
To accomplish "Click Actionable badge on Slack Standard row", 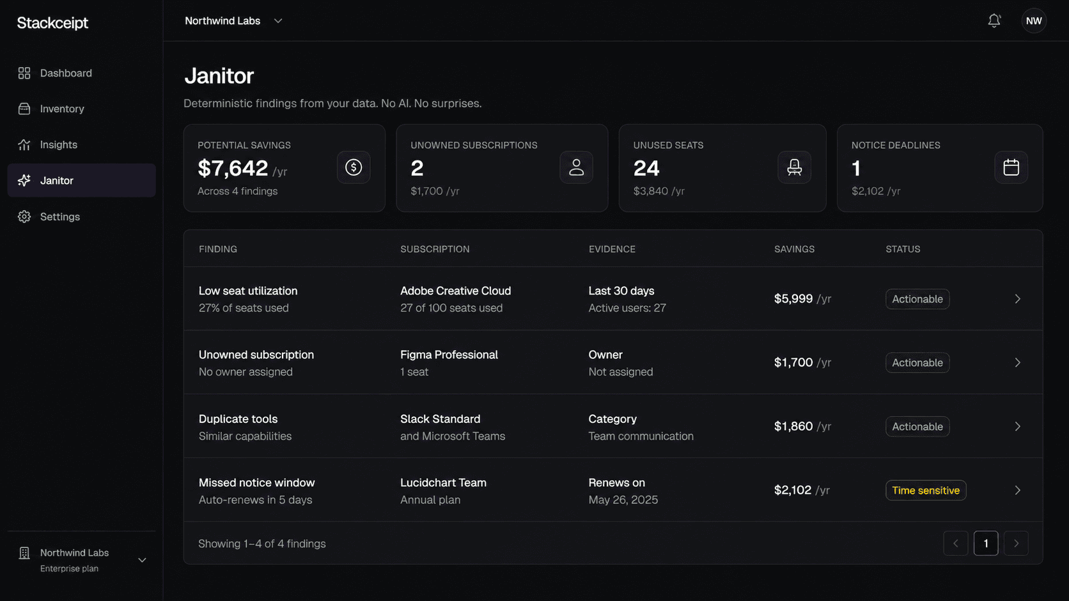I will pos(917,427).
